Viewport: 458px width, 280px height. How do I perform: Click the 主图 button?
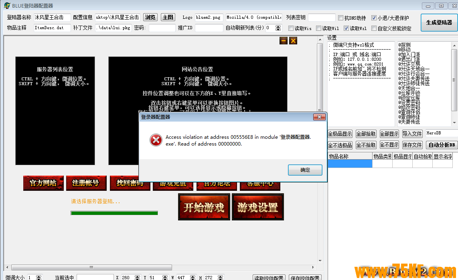168,18
